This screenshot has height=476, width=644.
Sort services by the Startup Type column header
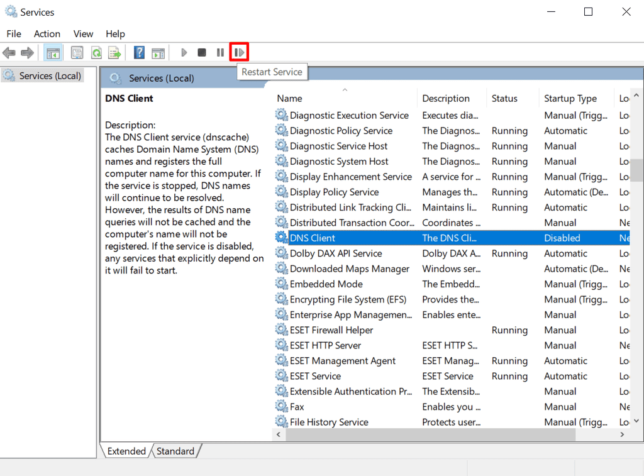click(x=572, y=98)
